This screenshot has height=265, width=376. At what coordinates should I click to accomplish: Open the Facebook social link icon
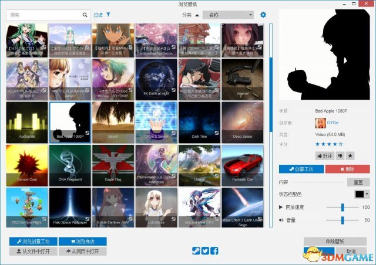pos(214,251)
